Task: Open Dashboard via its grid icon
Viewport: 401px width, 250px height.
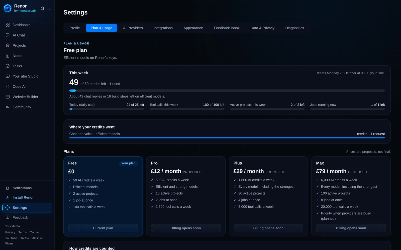Action: (8, 25)
